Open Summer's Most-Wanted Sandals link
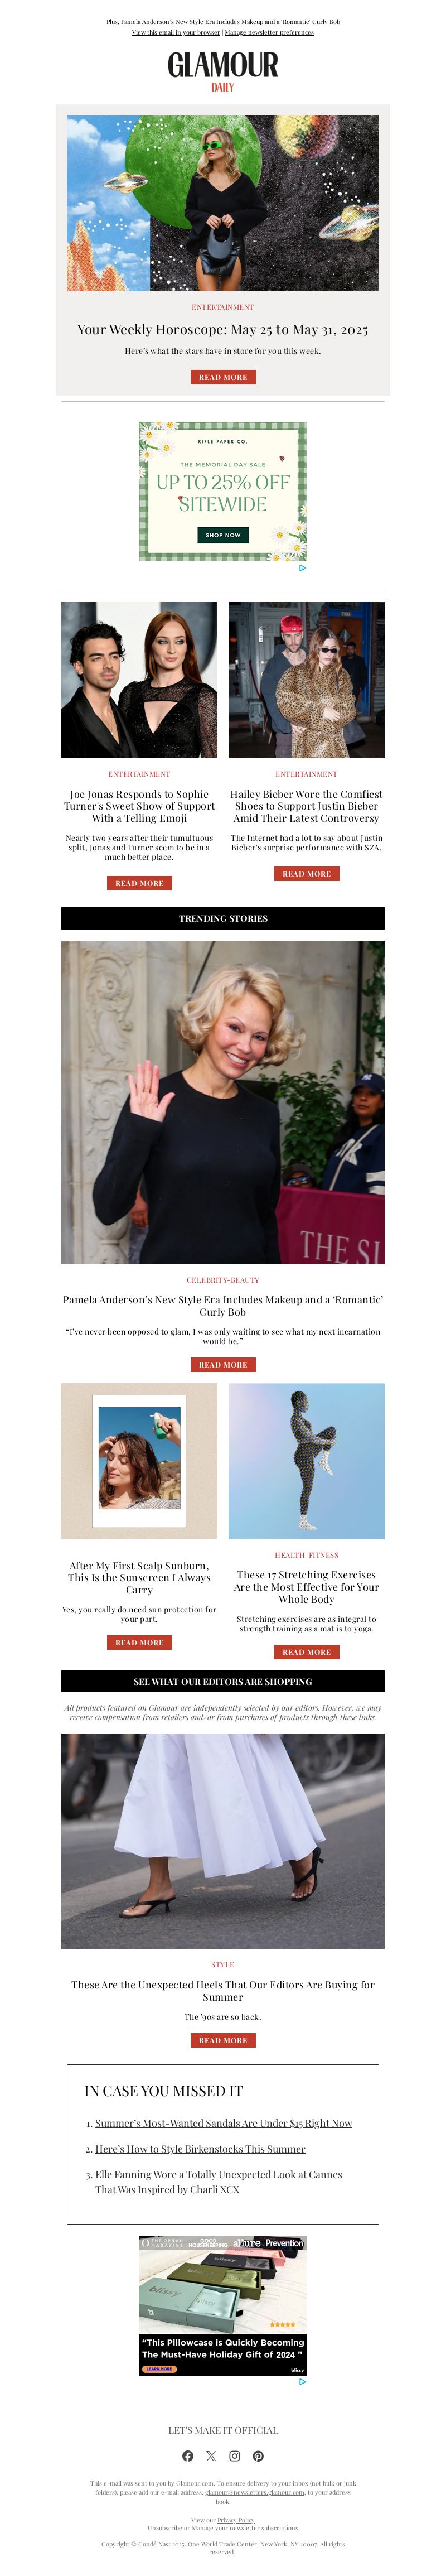The image size is (446, 2576). coord(224,2122)
